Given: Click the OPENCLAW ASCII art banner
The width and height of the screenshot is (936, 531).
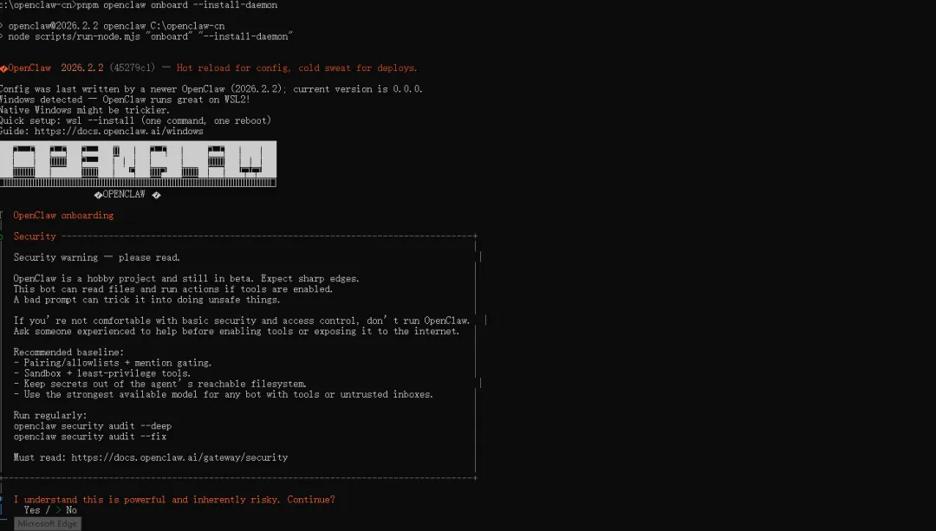Looking at the screenshot, I should click(x=138, y=164).
